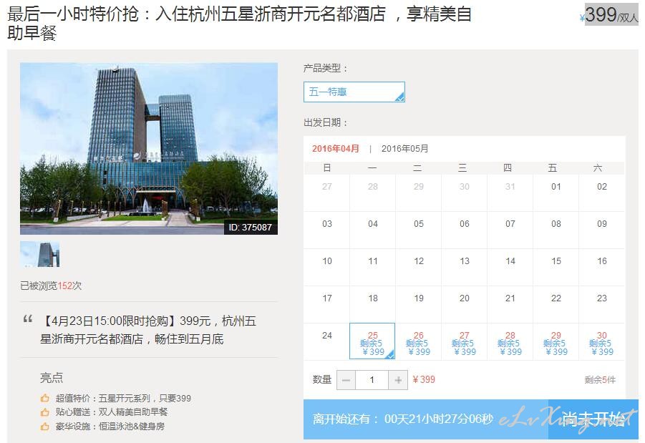Click the red ¥399 quantity price

coord(424,379)
